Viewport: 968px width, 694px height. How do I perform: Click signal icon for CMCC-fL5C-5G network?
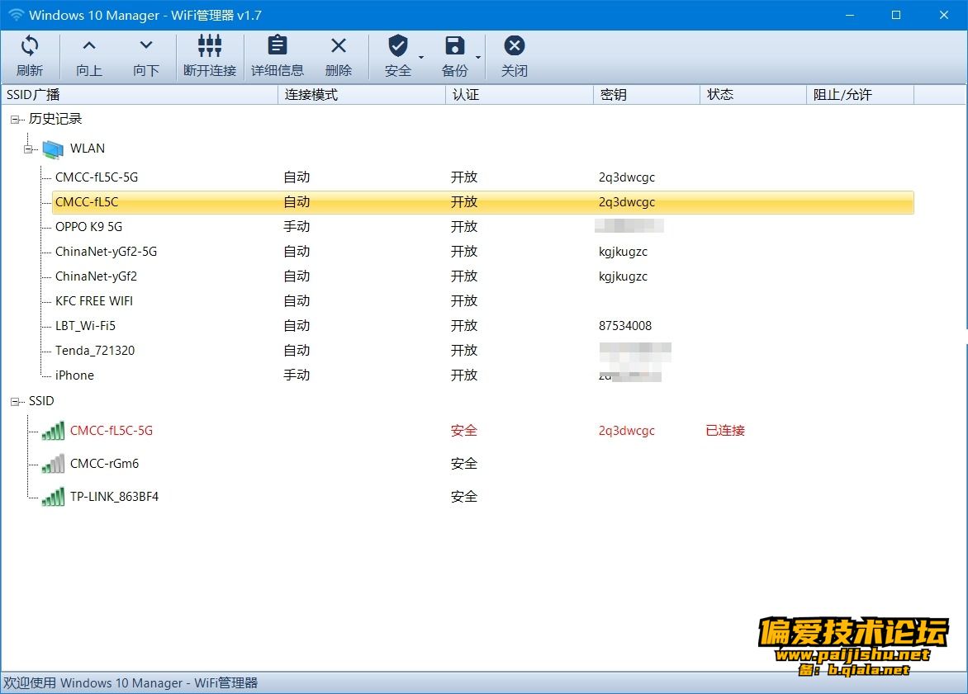pyautogui.click(x=53, y=431)
